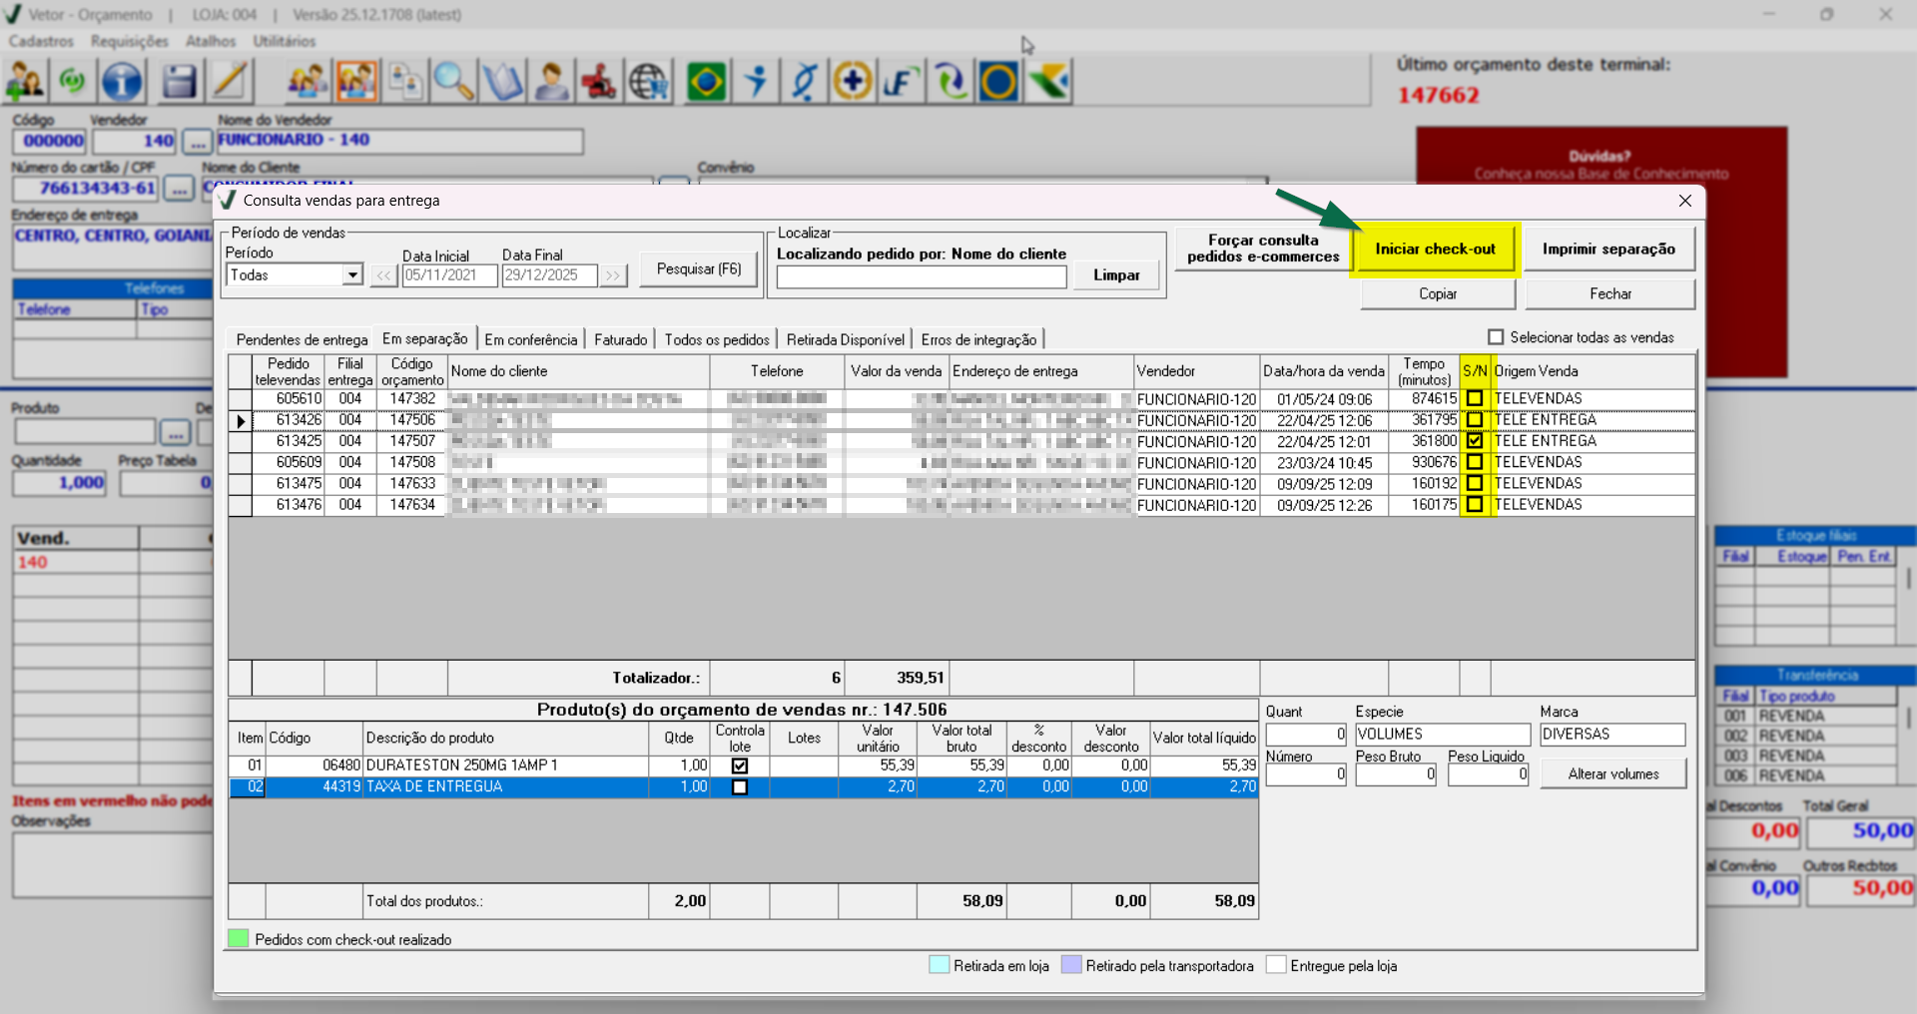Click the magnifying glass search icon
Screen dimensions: 1917x1014
point(453,82)
